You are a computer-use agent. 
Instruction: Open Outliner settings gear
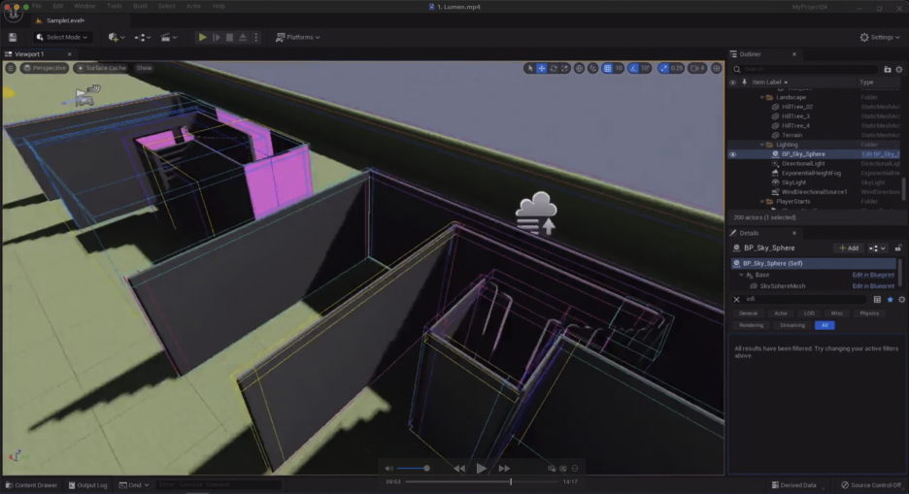[899, 69]
